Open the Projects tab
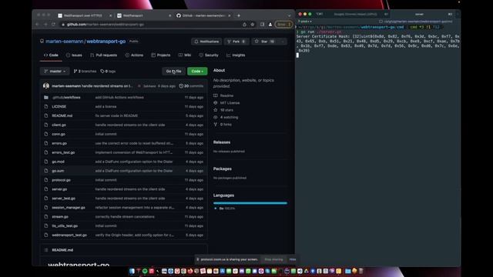Image resolution: width=493 pixels, height=277 pixels. tap(161, 55)
